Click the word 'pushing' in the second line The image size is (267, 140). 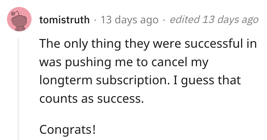[x=88, y=62]
